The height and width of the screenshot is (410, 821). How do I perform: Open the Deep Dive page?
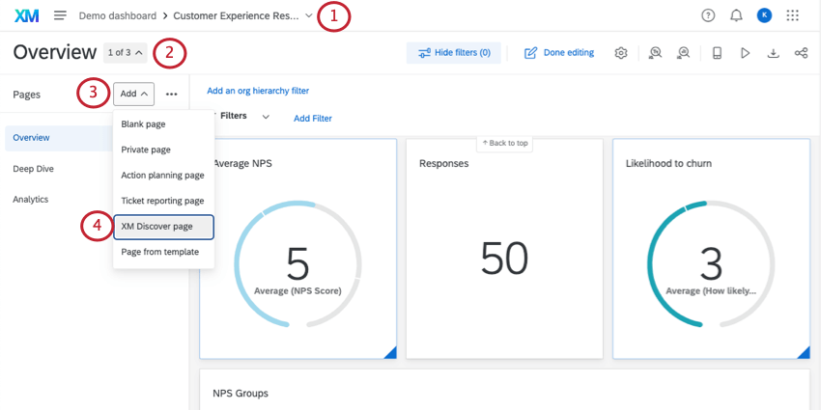(x=34, y=169)
